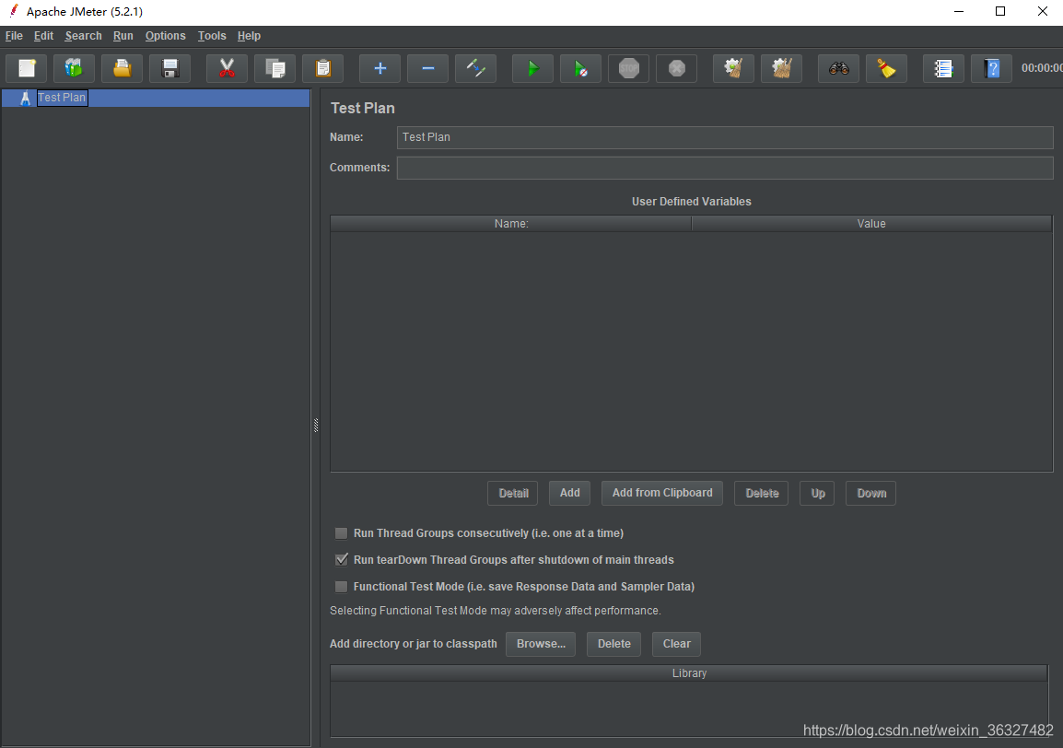Image resolution: width=1063 pixels, height=748 pixels.
Task: Click Add under User Defined Variables
Action: point(569,493)
